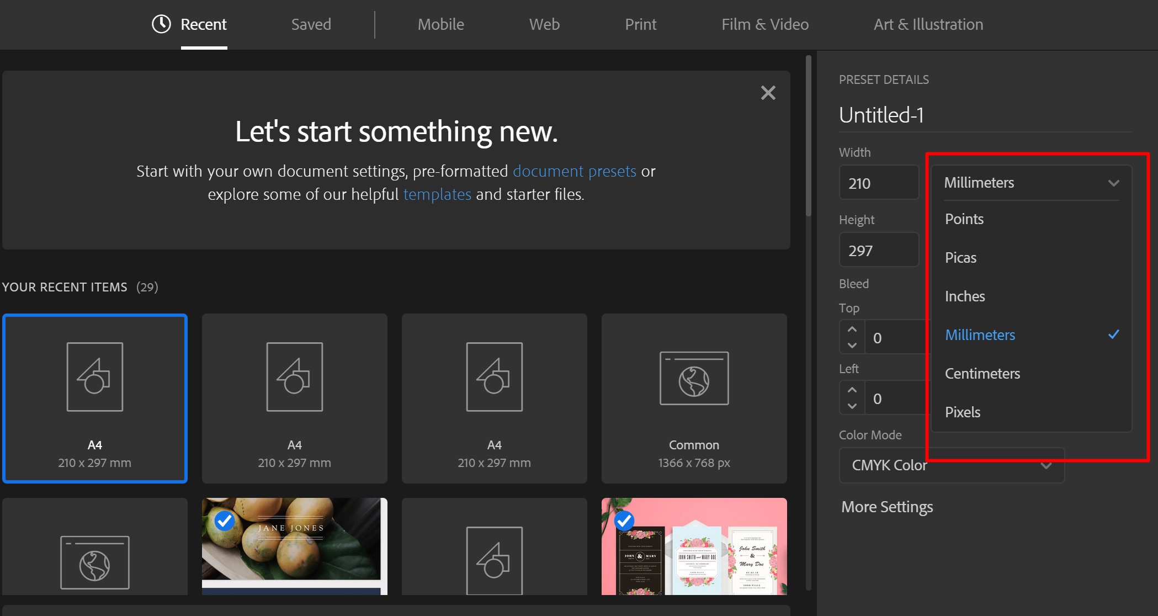Follow the document presets link
The height and width of the screenshot is (616, 1158).
[x=575, y=171]
